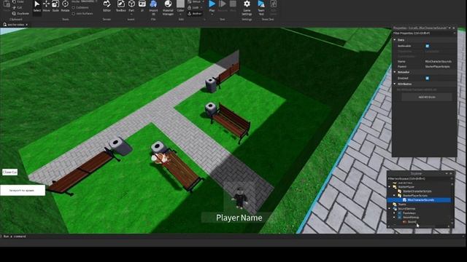Activate the Move tool
The width and height of the screenshot is (467, 262).
pos(46,7)
